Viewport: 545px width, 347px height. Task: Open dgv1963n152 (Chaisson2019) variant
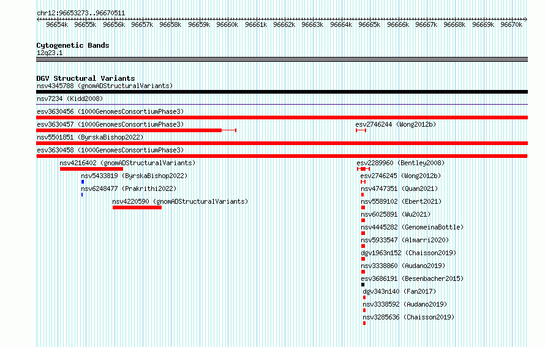tap(408, 253)
